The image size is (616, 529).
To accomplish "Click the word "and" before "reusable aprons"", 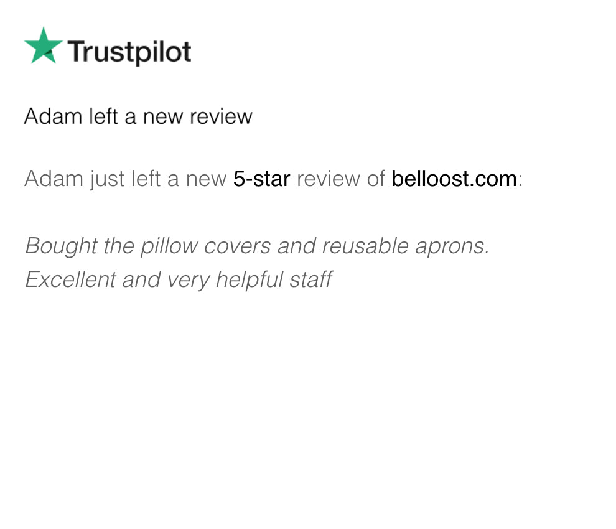I will tap(294, 246).
